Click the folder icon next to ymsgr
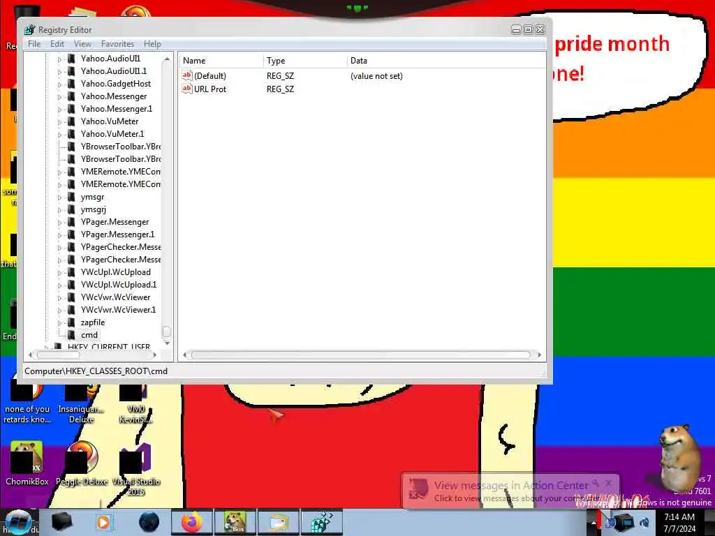 (x=71, y=197)
